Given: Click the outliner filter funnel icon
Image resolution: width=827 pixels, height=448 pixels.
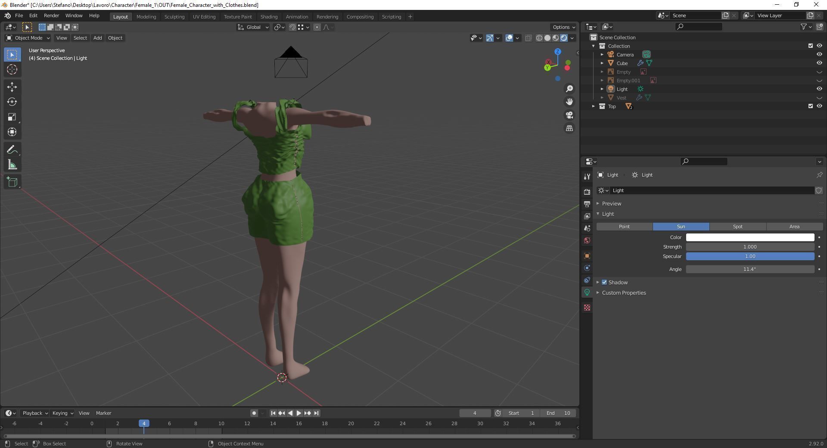Looking at the screenshot, I should [804, 27].
